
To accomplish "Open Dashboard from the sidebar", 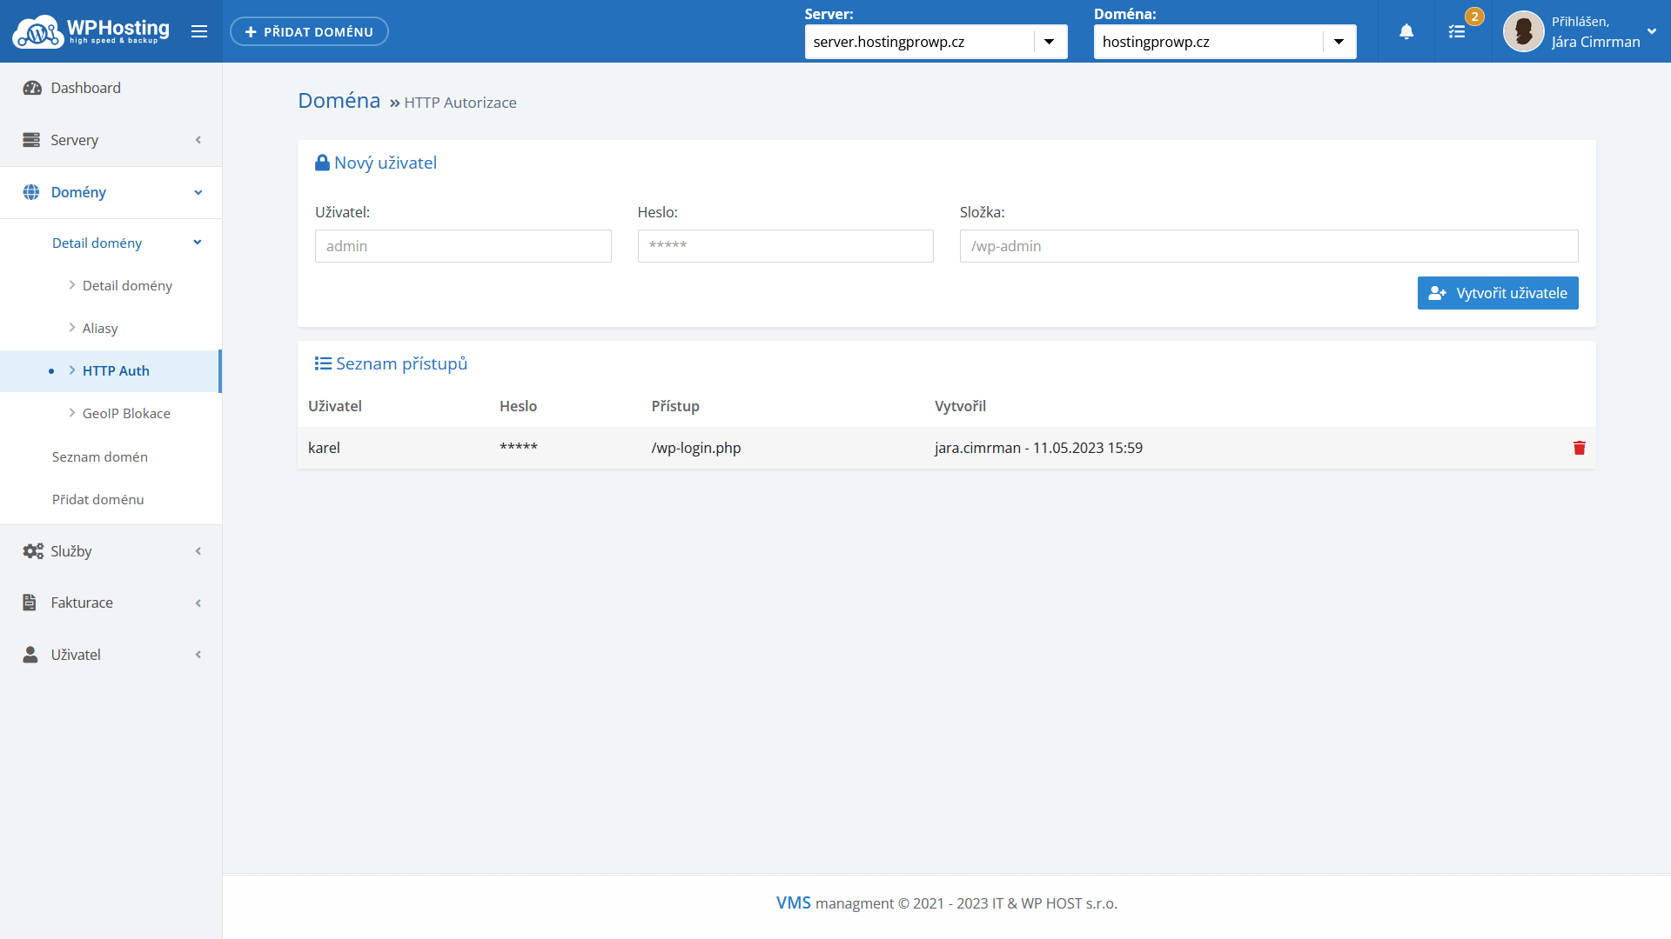I will 85,88.
